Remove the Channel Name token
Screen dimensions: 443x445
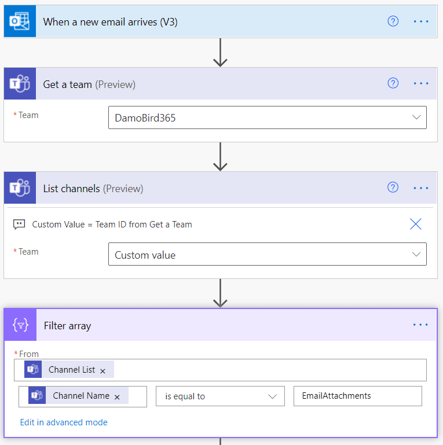[117, 397]
